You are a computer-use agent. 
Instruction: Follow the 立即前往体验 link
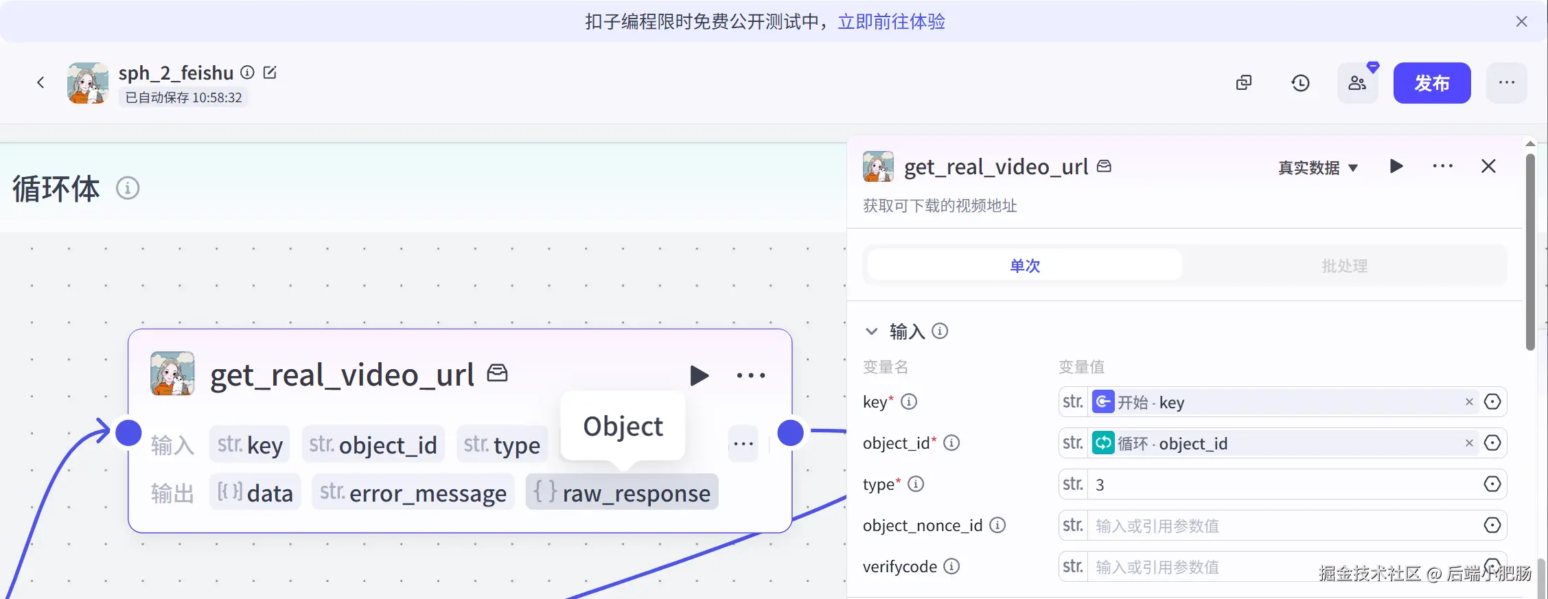[x=892, y=22]
